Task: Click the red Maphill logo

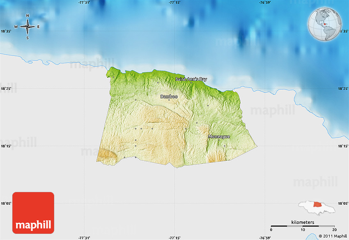Action: pos(33,213)
